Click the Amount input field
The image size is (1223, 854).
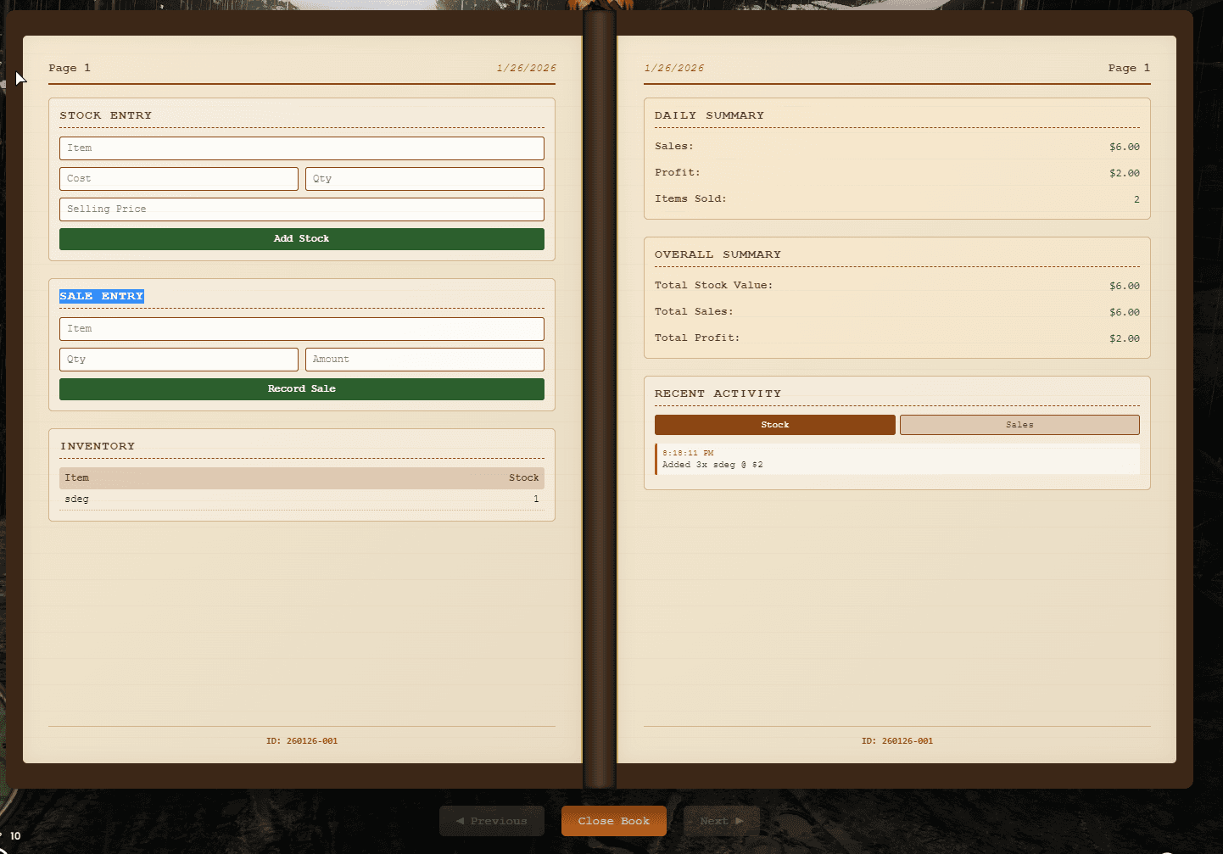pyautogui.click(x=424, y=360)
